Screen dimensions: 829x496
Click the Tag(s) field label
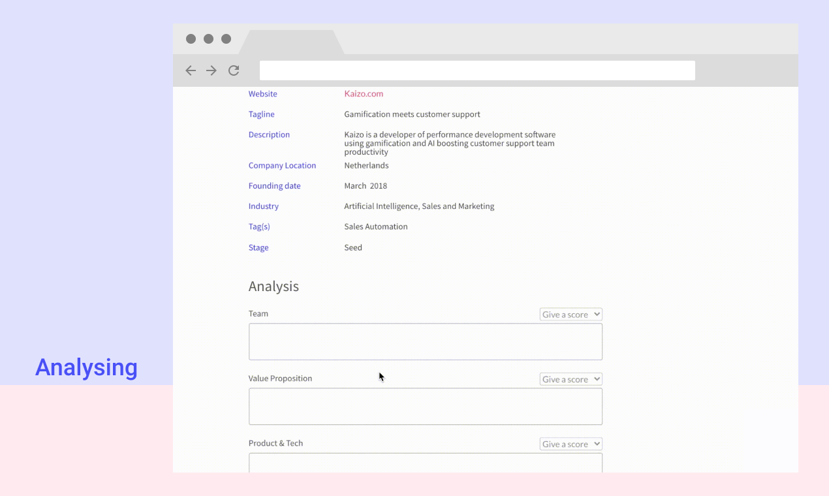pyautogui.click(x=259, y=226)
